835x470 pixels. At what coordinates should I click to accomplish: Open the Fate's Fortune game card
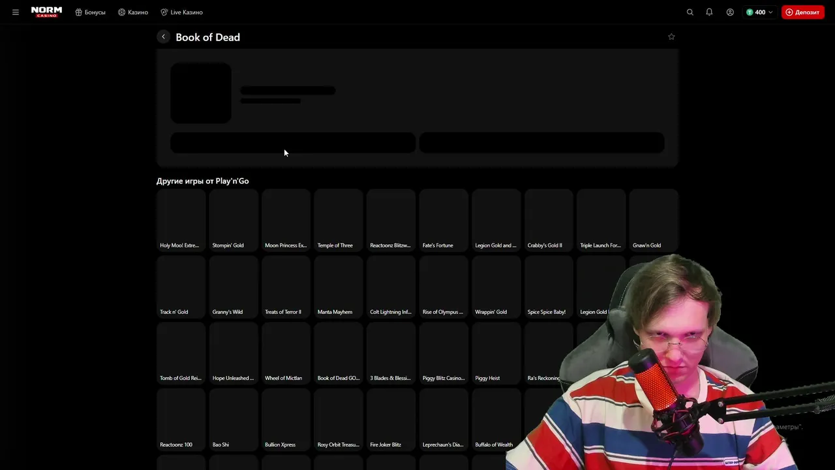(x=444, y=220)
